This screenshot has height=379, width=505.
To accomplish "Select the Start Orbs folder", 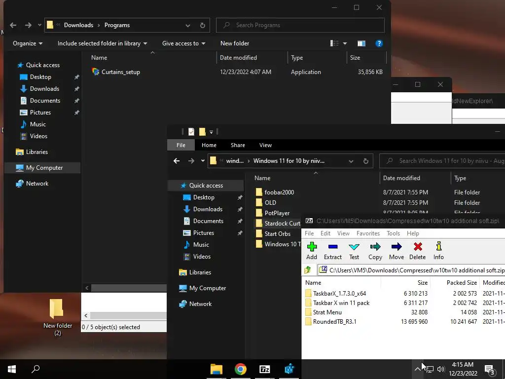I will point(273,233).
